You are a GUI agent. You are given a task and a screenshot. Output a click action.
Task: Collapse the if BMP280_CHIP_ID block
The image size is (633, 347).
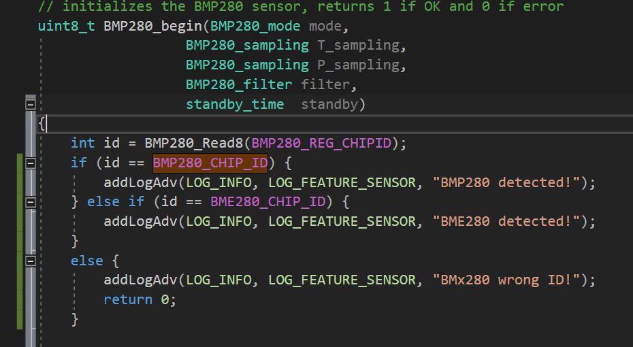[x=31, y=163]
